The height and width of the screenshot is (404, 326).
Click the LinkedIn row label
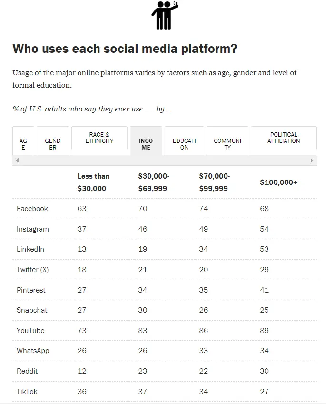coord(30,249)
